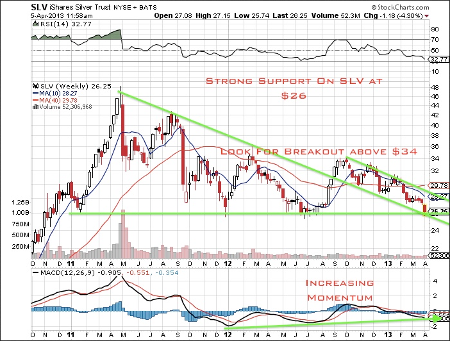Click the '$26' annotation text
Viewport: 450px width, 341px height.
pos(294,96)
